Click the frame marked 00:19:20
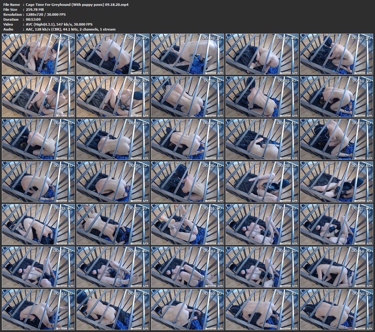 tap(188, 139)
